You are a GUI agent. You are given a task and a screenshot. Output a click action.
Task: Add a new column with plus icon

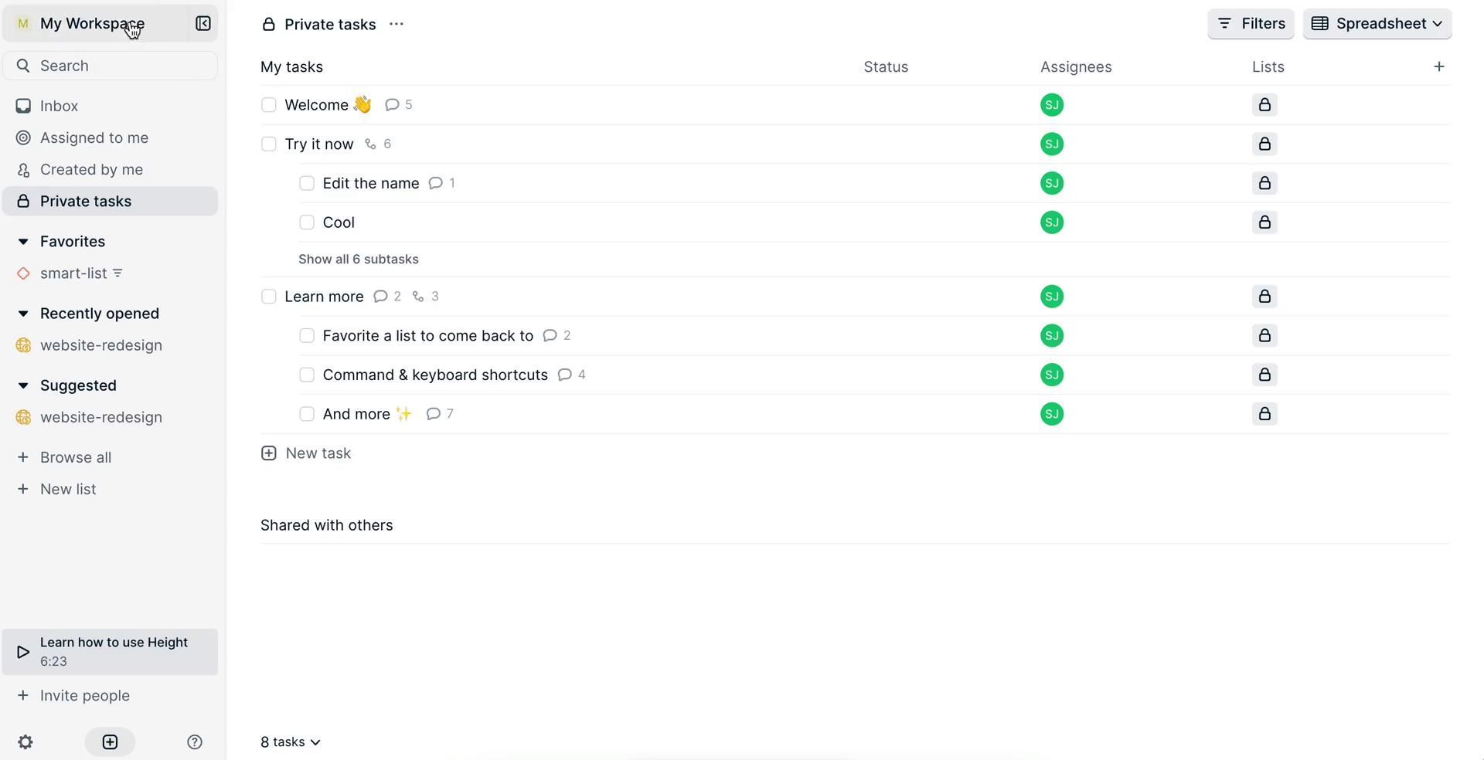pos(1438,67)
